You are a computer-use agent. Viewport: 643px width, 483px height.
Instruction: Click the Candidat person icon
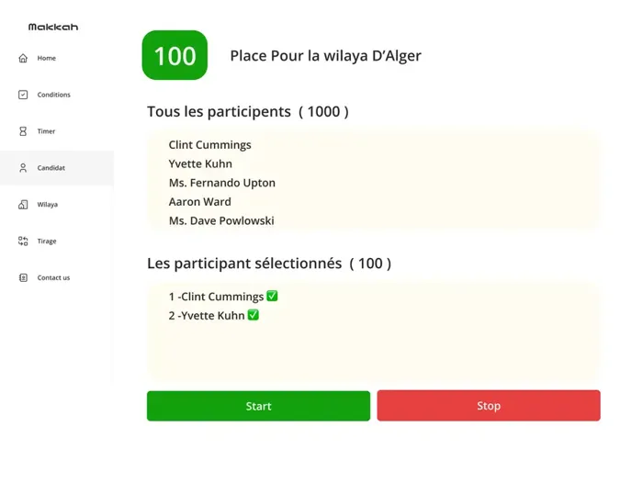tap(23, 168)
